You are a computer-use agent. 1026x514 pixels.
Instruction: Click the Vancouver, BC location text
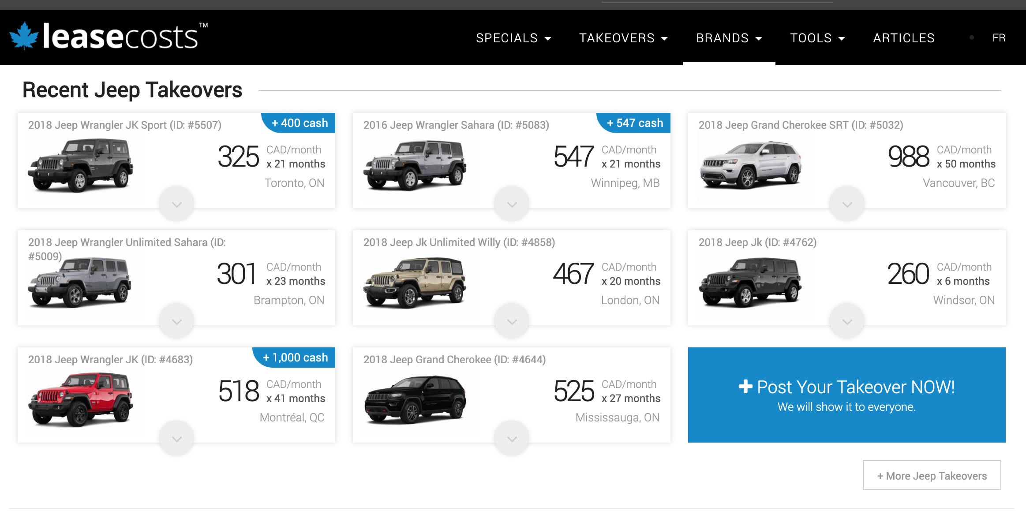[x=959, y=183]
